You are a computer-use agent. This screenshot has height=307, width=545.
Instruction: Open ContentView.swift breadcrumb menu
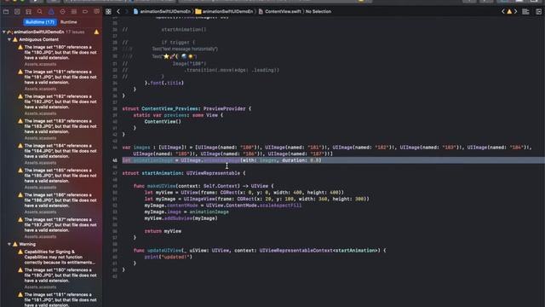tap(279, 11)
